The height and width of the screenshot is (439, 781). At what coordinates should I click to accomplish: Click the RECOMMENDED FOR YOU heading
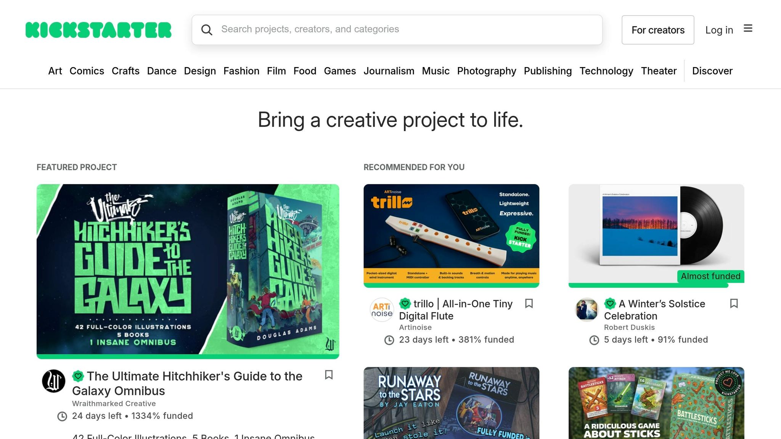tap(414, 167)
